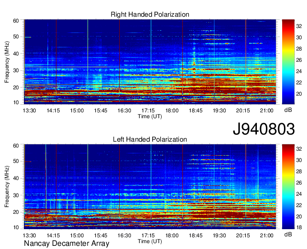Click the 'Nancay Decameter Array' caption
Image resolution: width=307 pixels, height=249 pixels.
(x=66, y=244)
